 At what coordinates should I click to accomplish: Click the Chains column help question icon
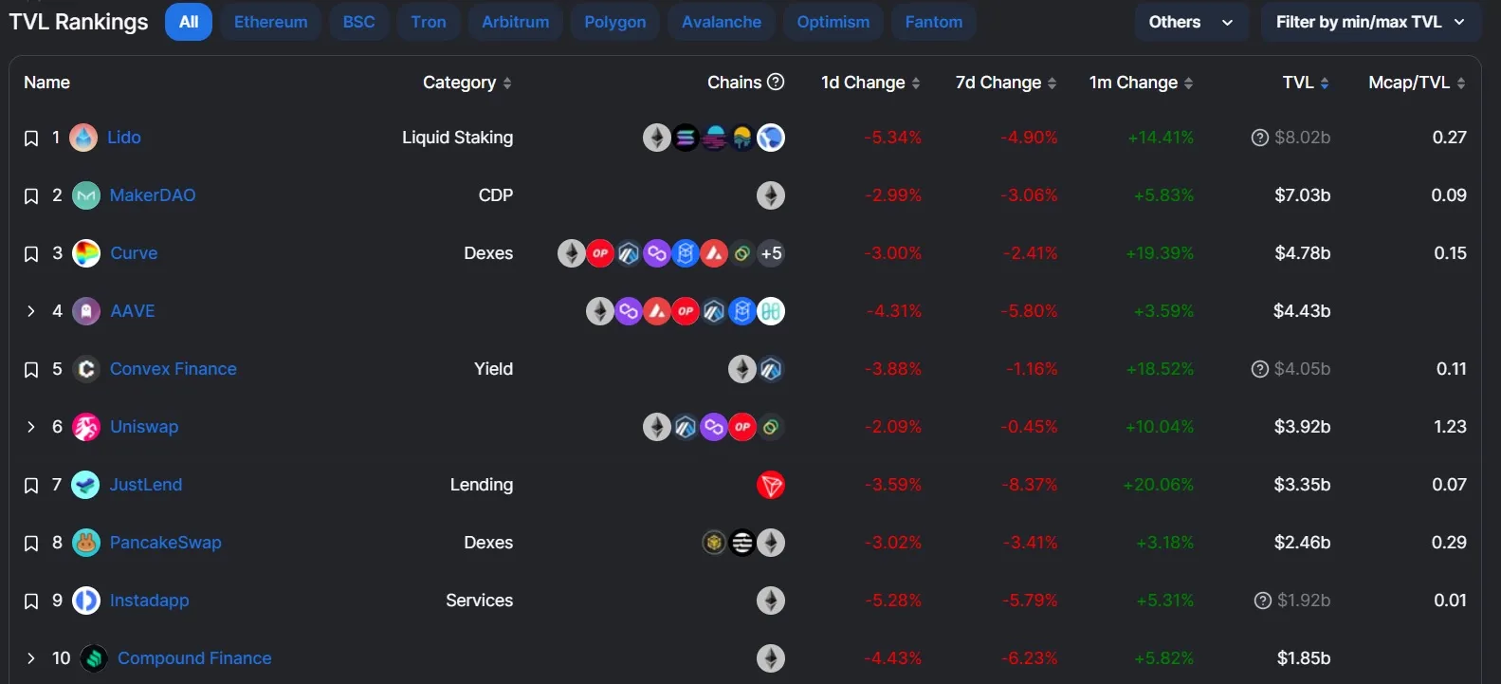[776, 83]
